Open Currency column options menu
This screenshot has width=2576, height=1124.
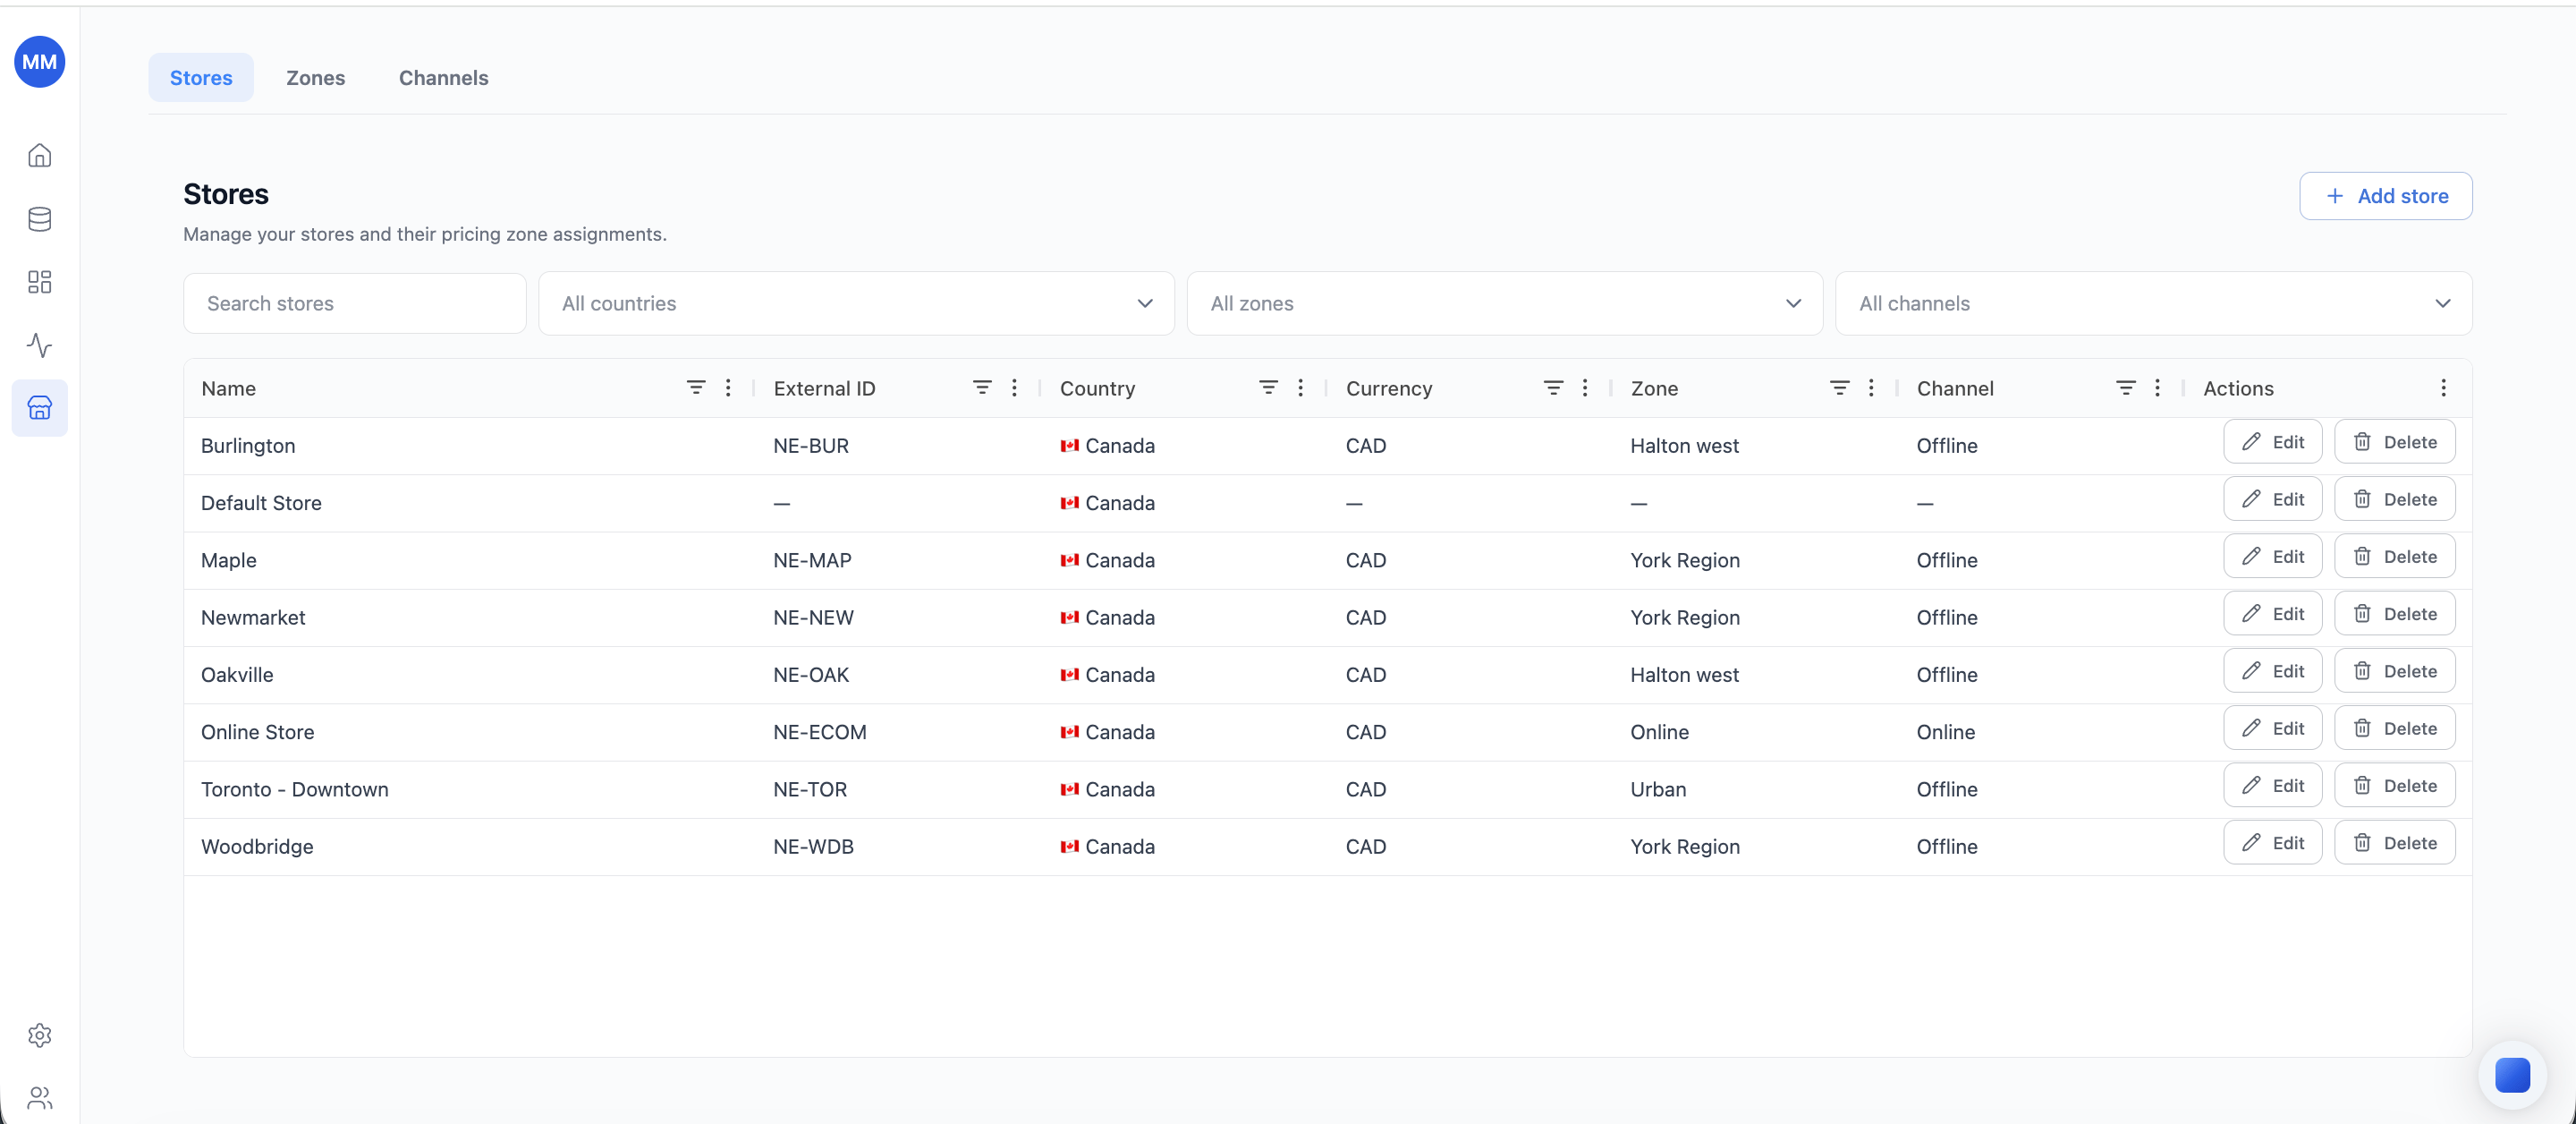pyautogui.click(x=1585, y=387)
